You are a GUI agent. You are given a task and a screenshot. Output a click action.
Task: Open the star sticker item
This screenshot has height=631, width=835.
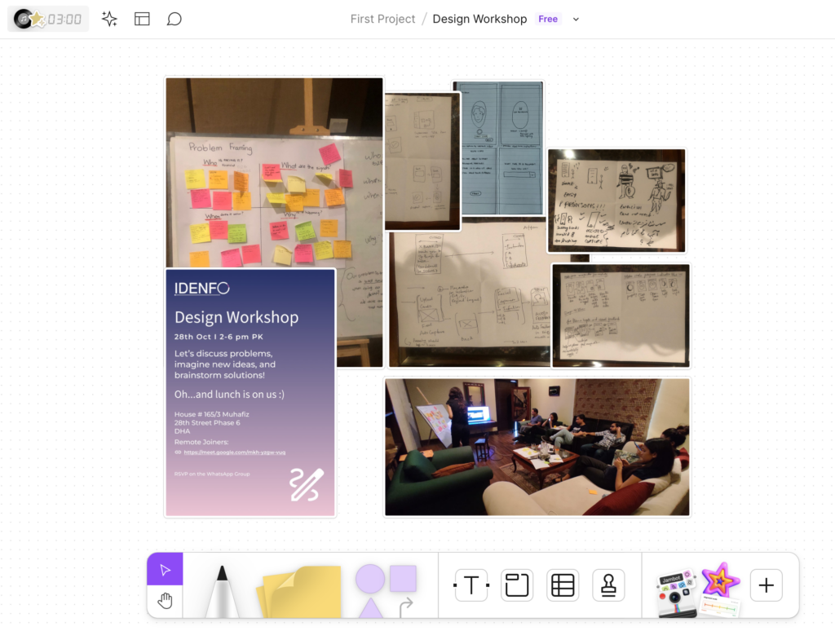pyautogui.click(x=721, y=579)
